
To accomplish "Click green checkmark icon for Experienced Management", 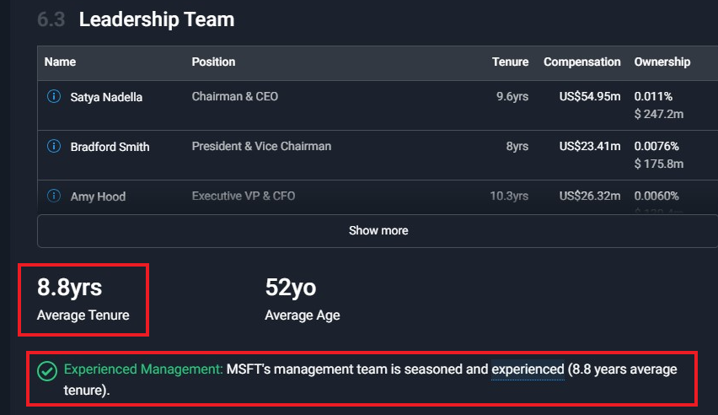I will click(x=47, y=371).
